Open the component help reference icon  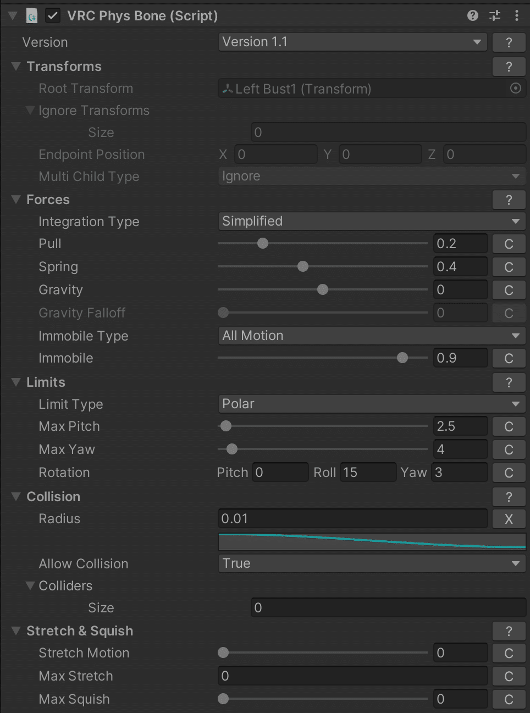pos(473,15)
